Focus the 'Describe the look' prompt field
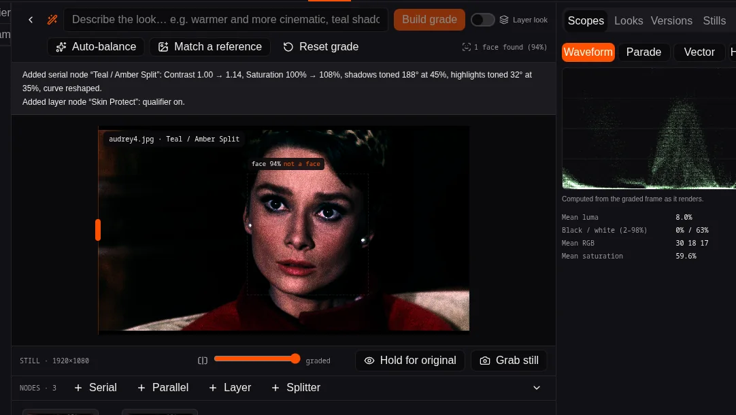Screen dimensions: 736x415 [226, 20]
